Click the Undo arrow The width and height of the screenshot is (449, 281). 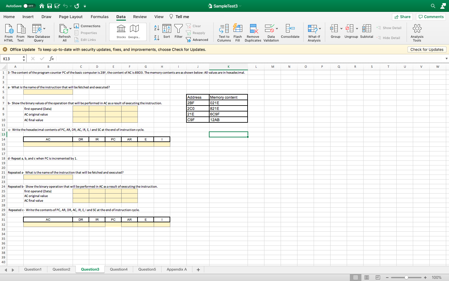65,6
